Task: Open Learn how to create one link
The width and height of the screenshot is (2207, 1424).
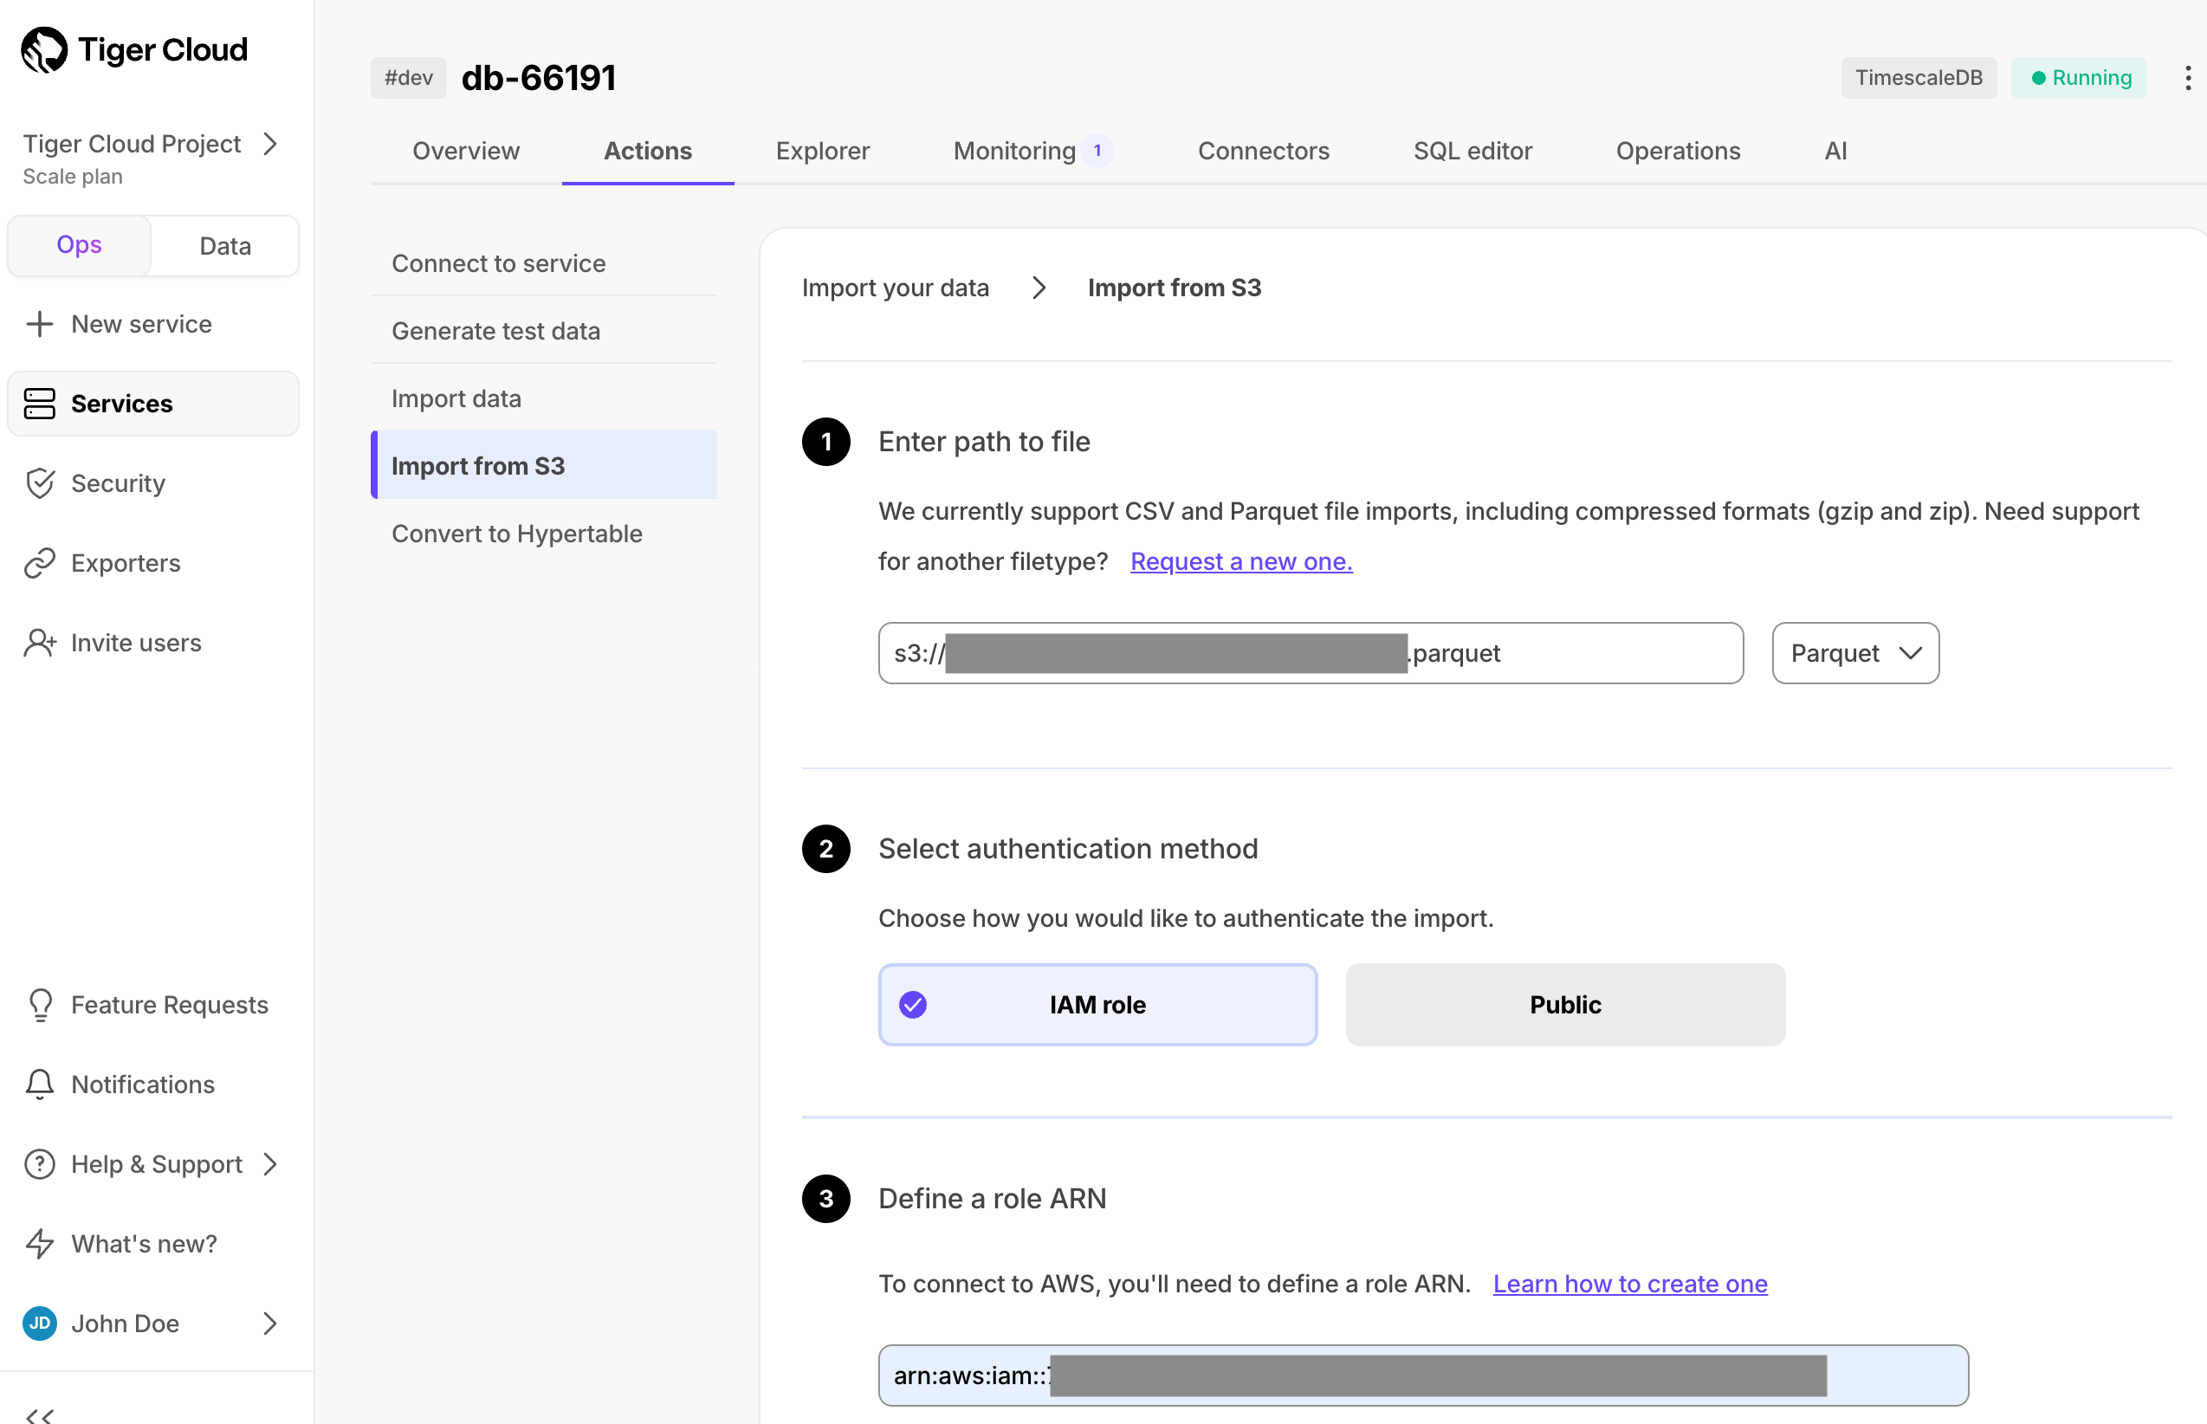Action: coord(1629,1284)
